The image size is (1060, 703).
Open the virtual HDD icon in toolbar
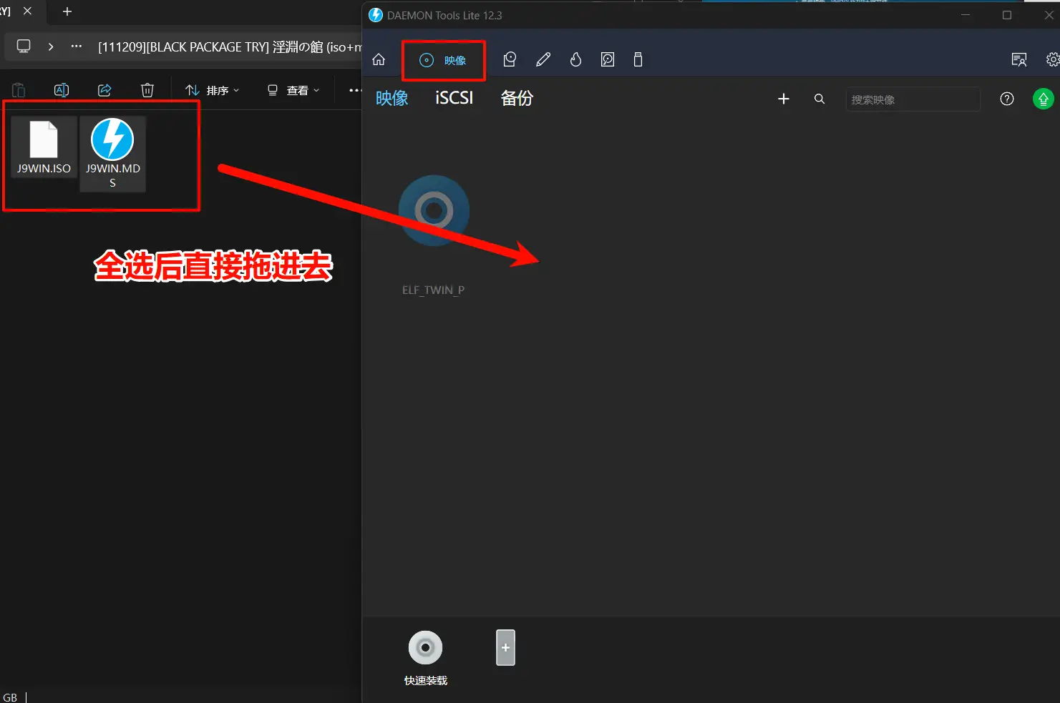(x=608, y=60)
